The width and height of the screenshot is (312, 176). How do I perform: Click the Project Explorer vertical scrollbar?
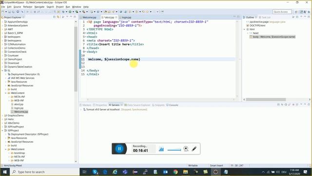tap(76, 59)
